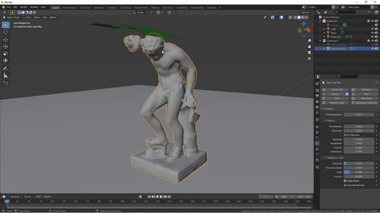
Task: Click the viewport pan hand icon
Action: (x=309, y=46)
